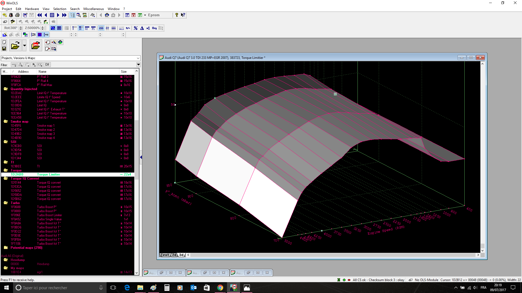Screen dimensions: 522x293
Task: Open the Hardware menu
Action: (32, 9)
